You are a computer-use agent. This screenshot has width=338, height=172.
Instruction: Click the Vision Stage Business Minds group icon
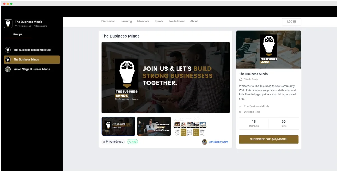click(x=8, y=69)
